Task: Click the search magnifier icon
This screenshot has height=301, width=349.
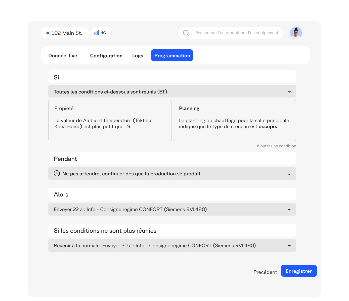Action: point(186,33)
